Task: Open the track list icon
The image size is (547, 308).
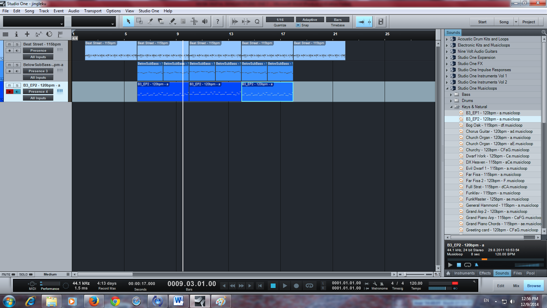Action: 5,34
